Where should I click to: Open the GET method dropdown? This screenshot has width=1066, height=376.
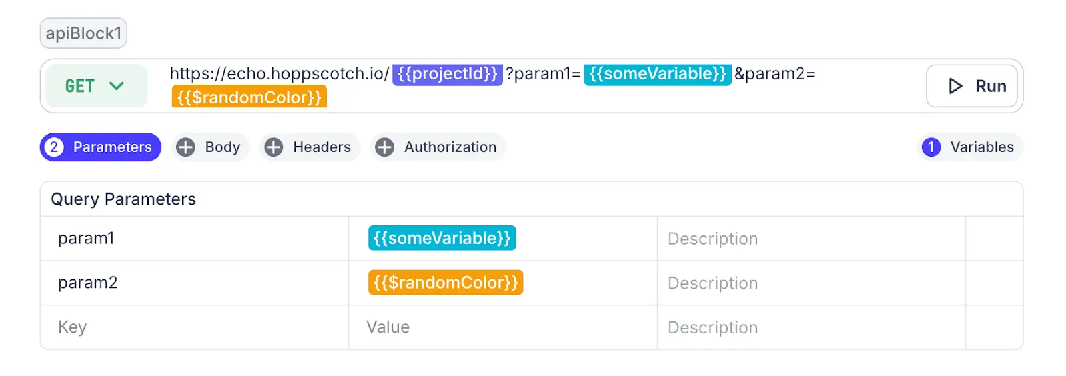[95, 86]
